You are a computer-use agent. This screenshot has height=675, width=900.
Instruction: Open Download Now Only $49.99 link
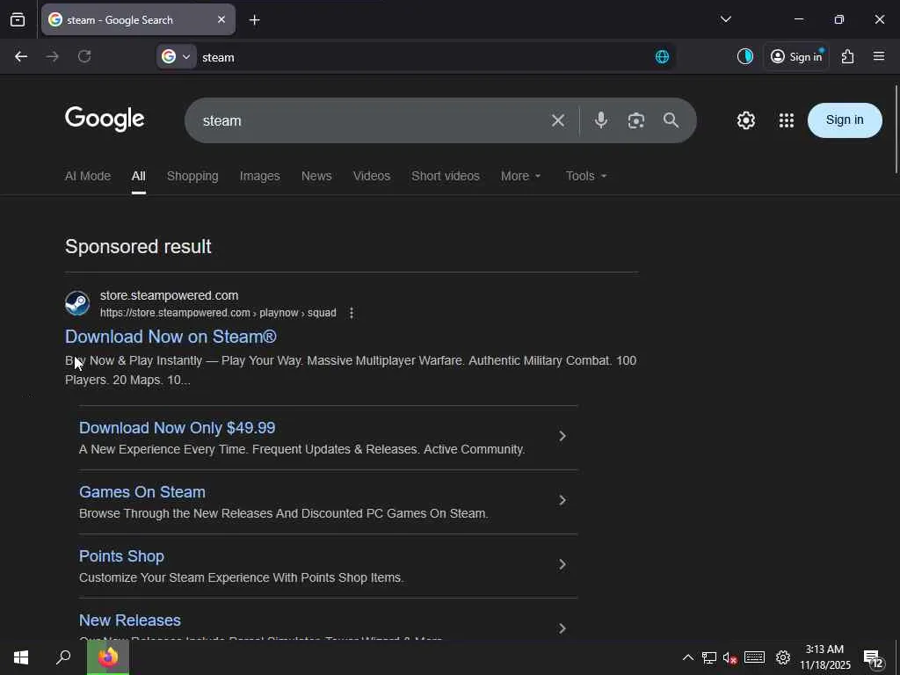(177, 428)
